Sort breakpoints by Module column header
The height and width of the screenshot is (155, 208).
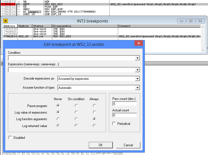point(25,26)
